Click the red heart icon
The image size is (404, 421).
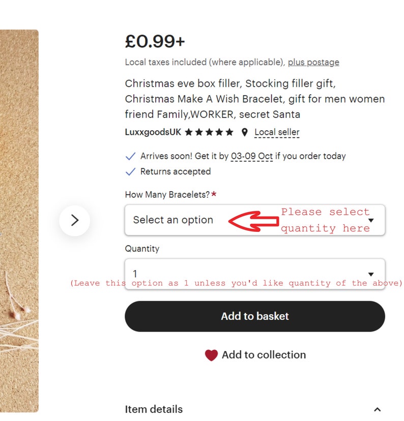coord(211,355)
